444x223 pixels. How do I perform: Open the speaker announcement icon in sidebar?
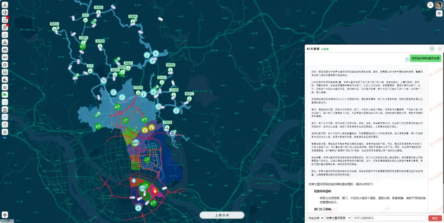(x=5, y=12)
